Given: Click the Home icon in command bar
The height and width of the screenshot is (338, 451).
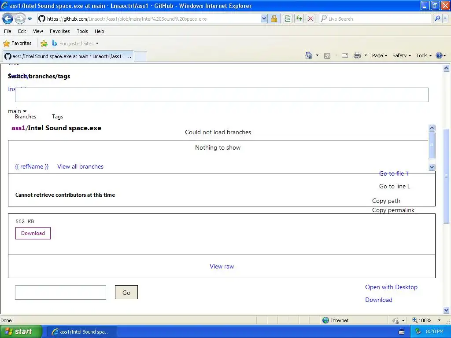Looking at the screenshot, I should point(309,55).
